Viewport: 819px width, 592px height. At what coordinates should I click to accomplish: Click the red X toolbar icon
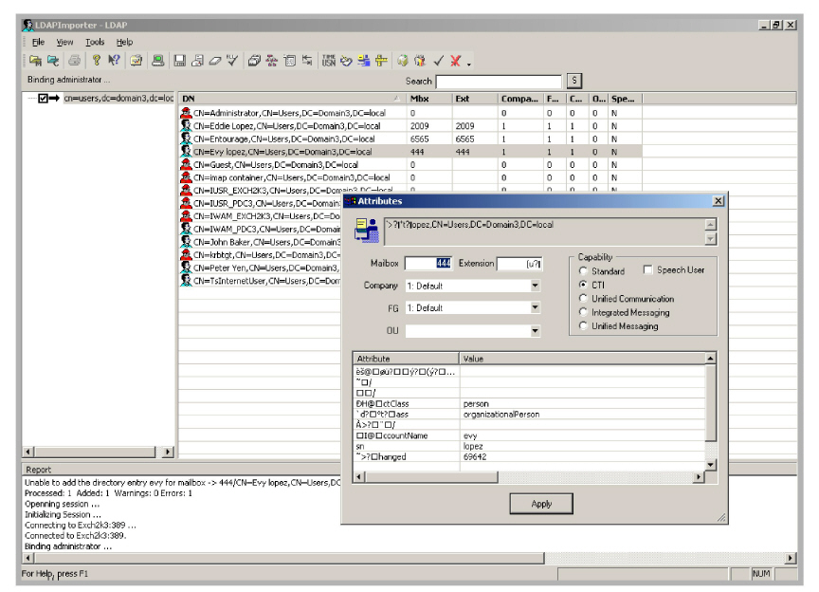click(455, 61)
